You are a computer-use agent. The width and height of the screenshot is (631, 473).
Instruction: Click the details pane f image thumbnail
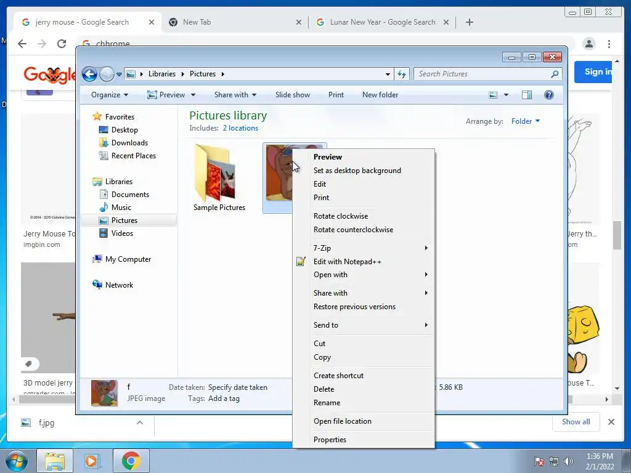point(105,393)
